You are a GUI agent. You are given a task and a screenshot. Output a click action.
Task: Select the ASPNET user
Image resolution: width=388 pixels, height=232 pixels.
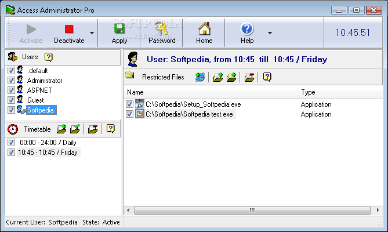click(39, 90)
